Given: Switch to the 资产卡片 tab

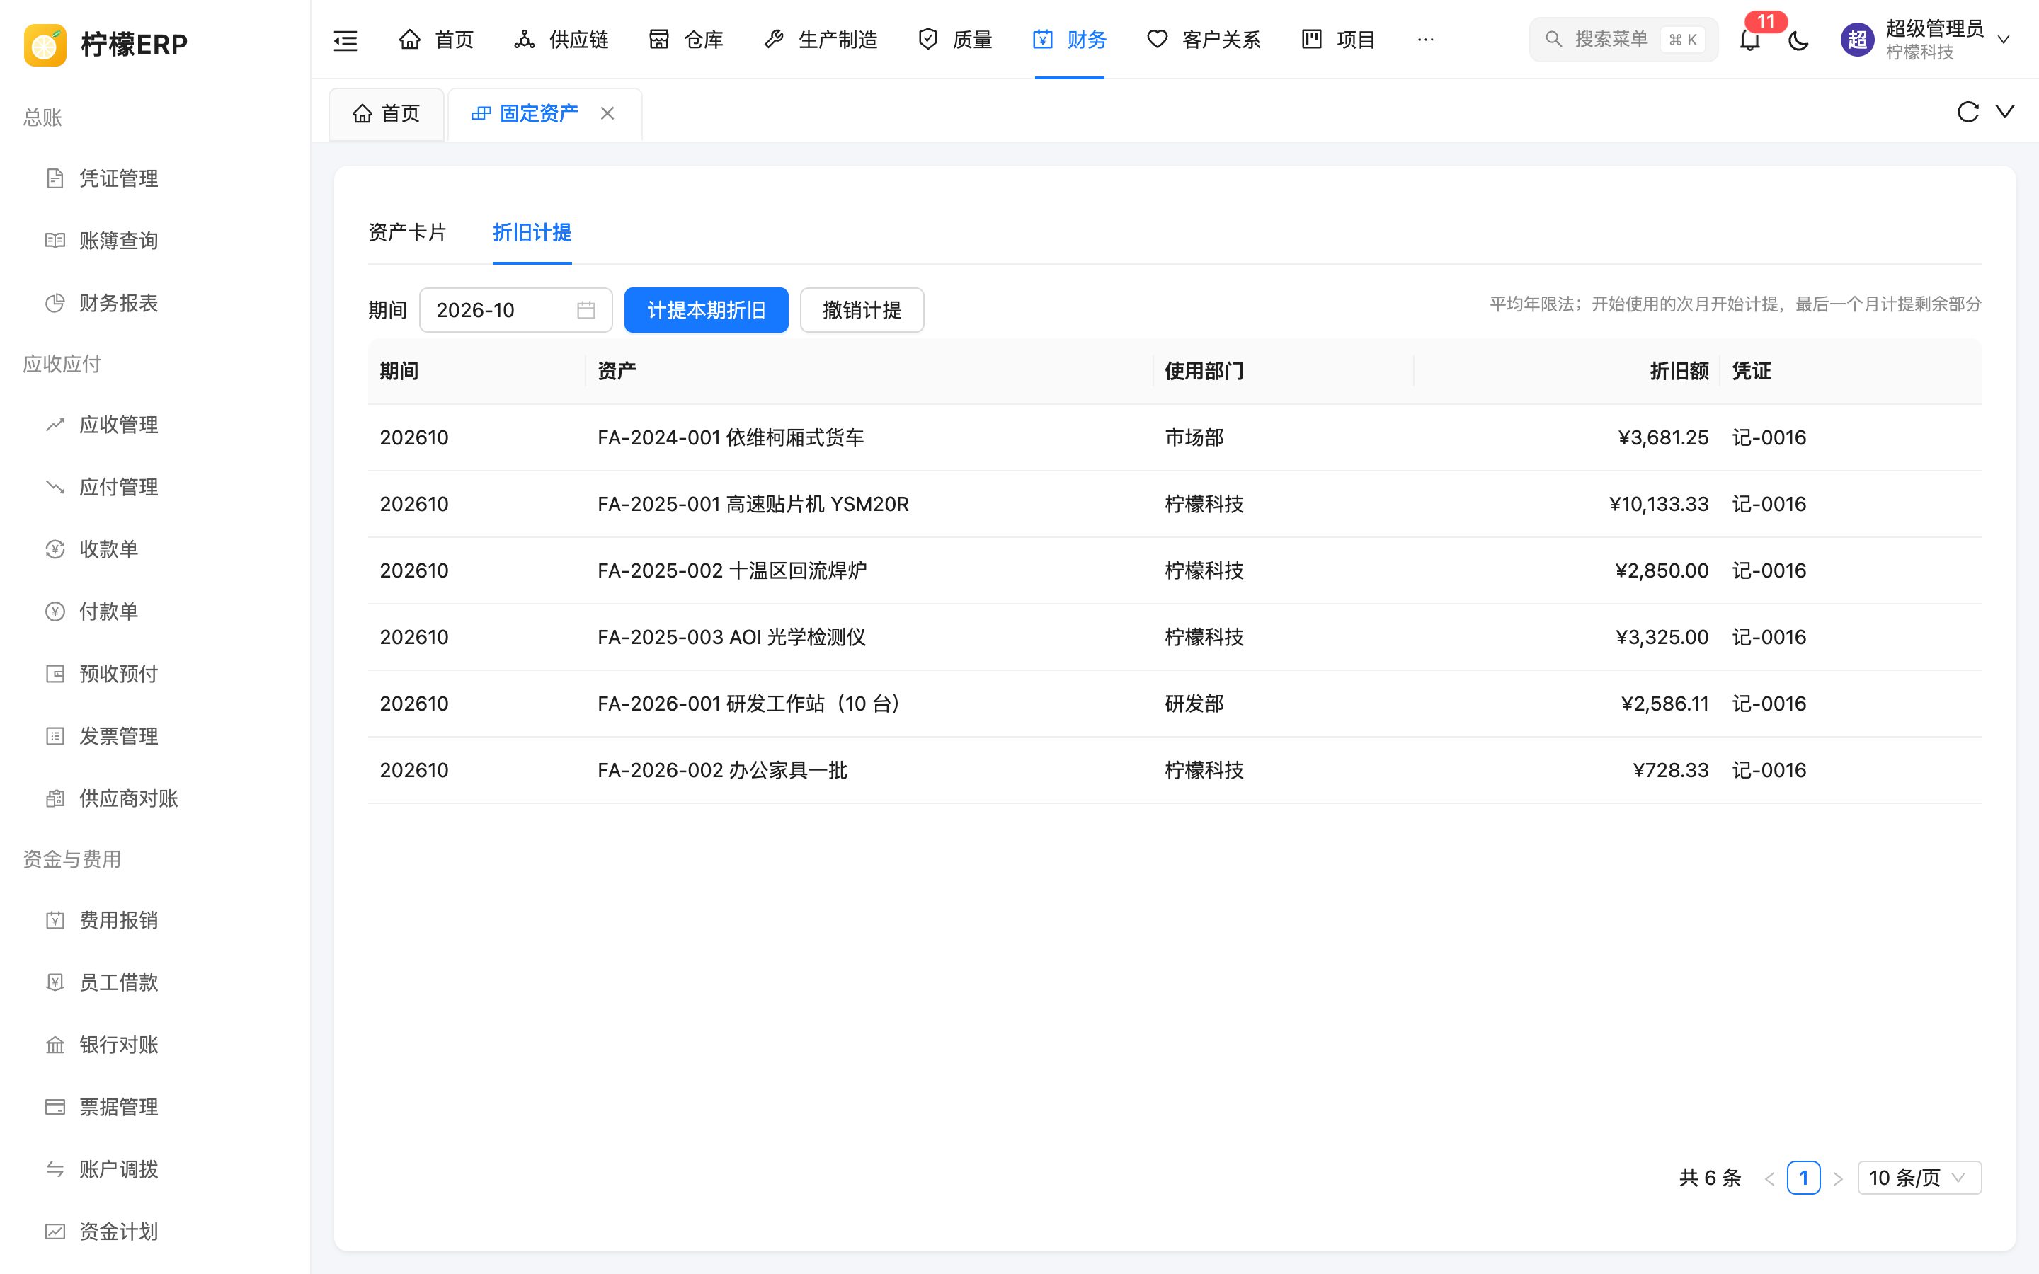Looking at the screenshot, I should pyautogui.click(x=407, y=233).
